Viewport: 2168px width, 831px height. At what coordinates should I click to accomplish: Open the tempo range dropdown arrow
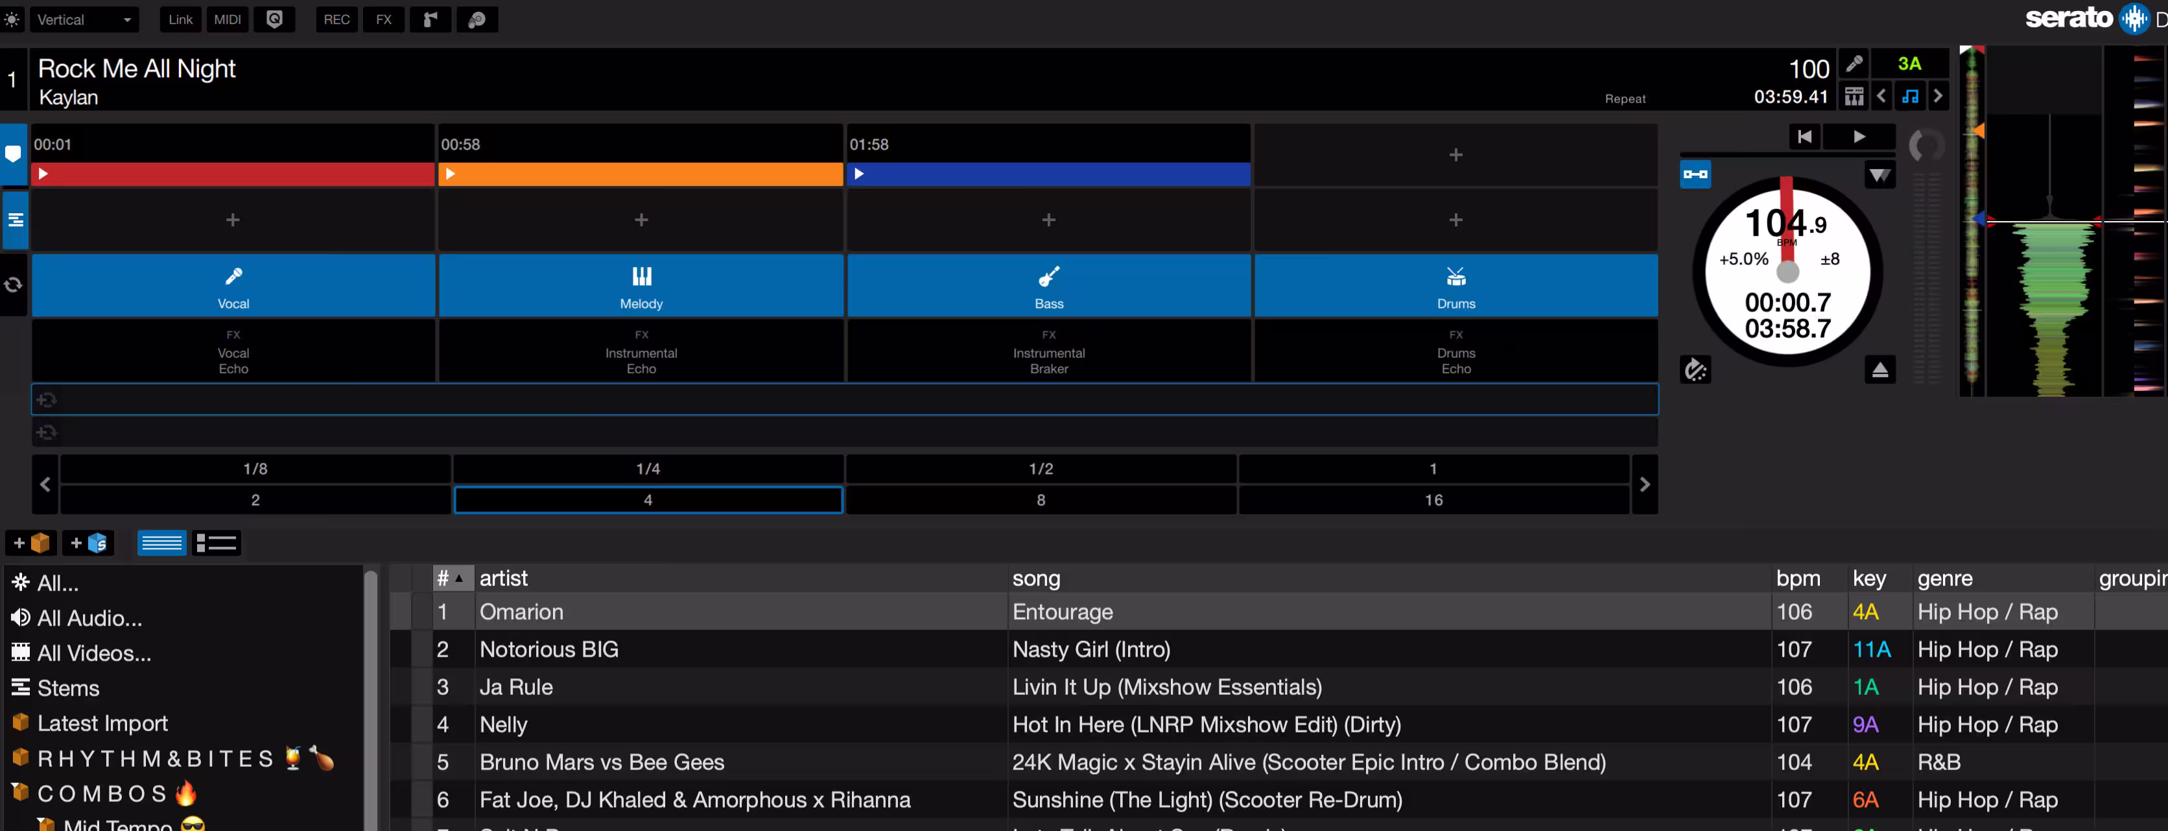pos(1879,175)
